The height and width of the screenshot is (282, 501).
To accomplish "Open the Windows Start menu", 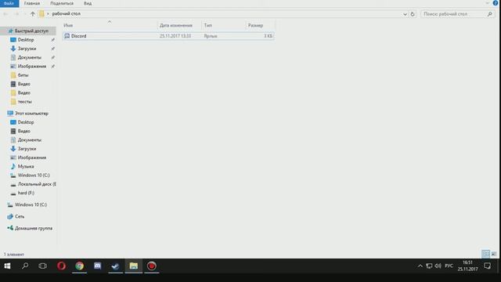I will (x=7, y=266).
